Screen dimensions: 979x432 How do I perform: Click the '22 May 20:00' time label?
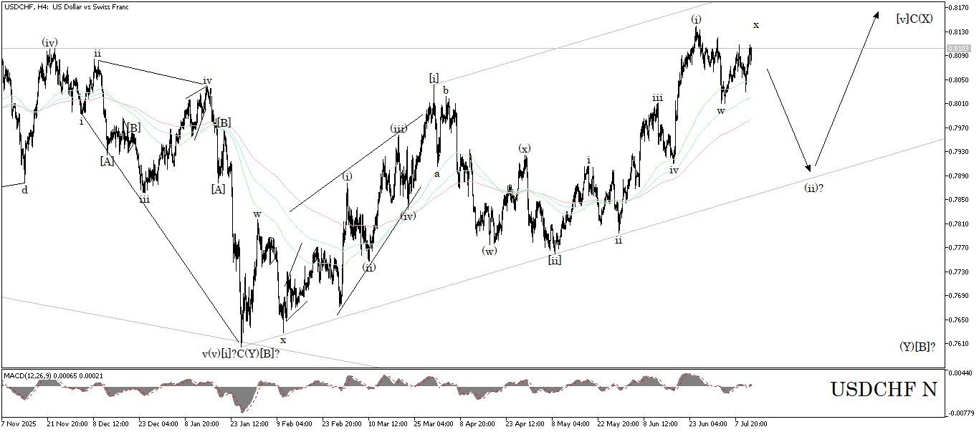(x=617, y=423)
